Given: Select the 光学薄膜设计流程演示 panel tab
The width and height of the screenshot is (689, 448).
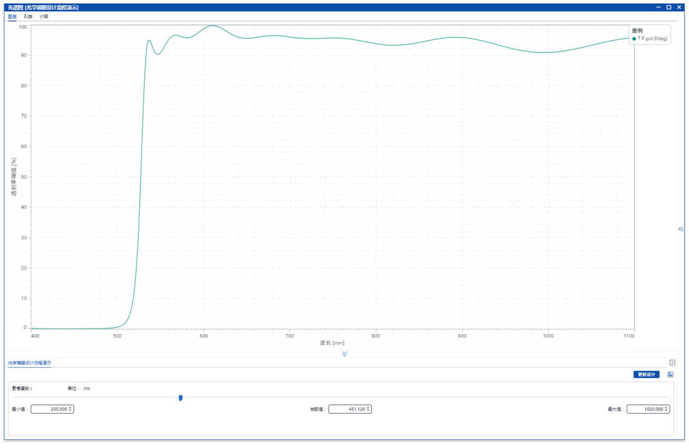Looking at the screenshot, I should (x=29, y=363).
